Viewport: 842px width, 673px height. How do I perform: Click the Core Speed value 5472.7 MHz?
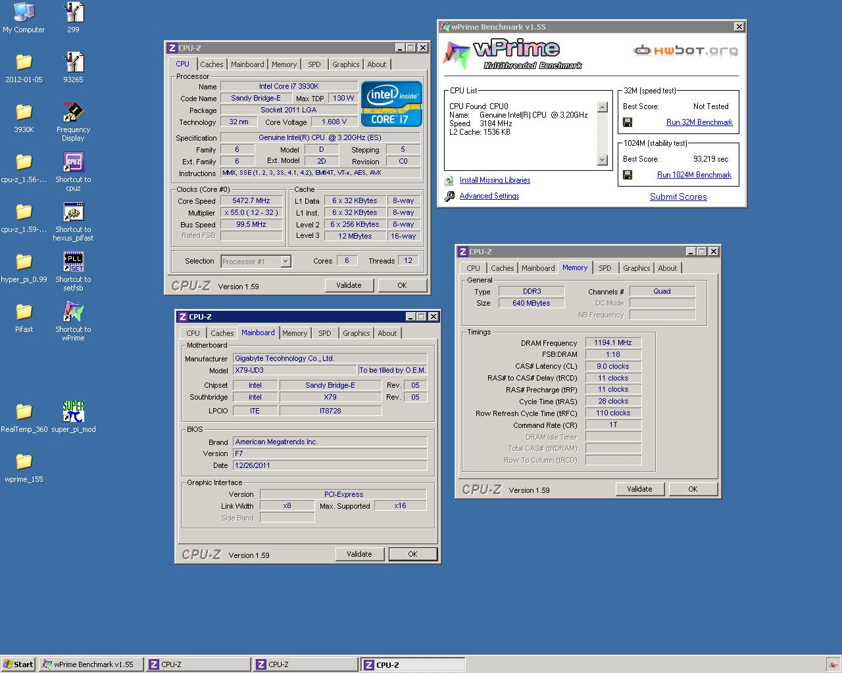(251, 201)
